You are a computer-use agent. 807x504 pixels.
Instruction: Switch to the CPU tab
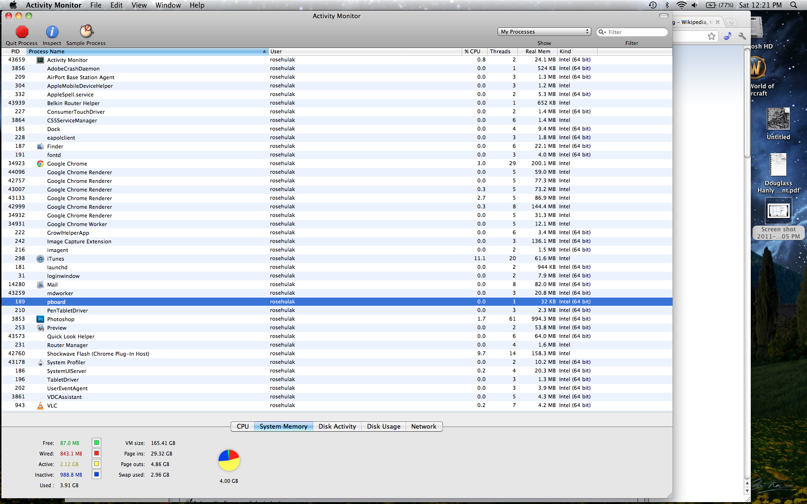click(243, 426)
